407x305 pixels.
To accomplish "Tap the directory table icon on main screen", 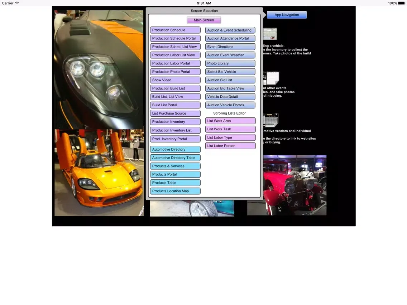I will point(271,120).
